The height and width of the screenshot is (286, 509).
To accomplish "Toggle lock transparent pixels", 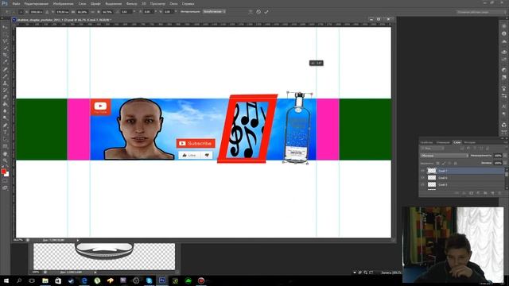I will click(437, 163).
